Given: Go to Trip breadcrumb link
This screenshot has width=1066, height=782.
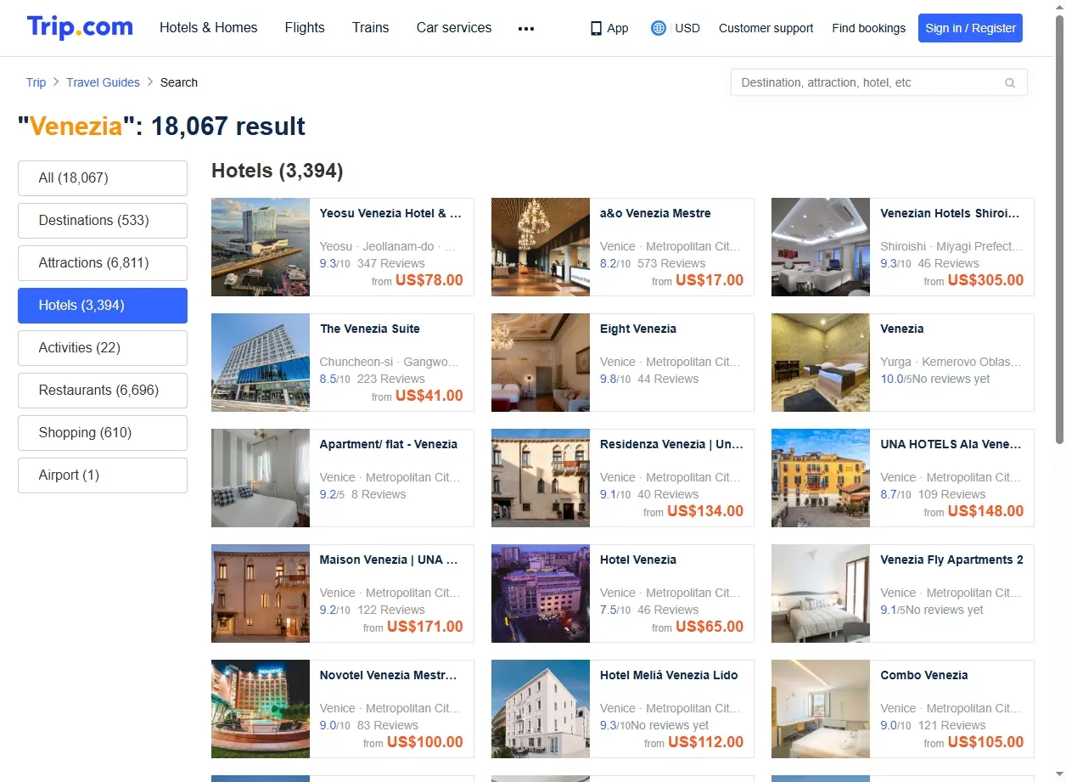Looking at the screenshot, I should [36, 82].
